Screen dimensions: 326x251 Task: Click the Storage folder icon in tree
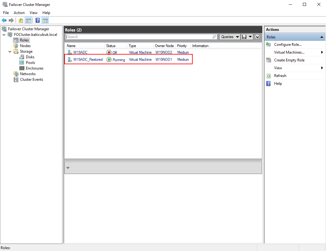coord(16,51)
